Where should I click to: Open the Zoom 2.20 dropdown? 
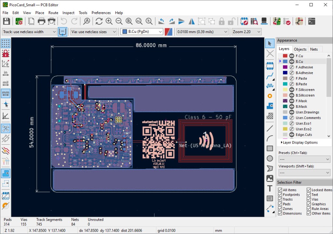[x=246, y=32]
